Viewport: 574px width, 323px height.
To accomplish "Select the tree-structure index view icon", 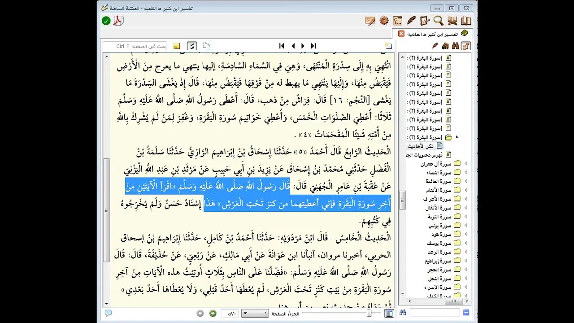I will 465,46.
